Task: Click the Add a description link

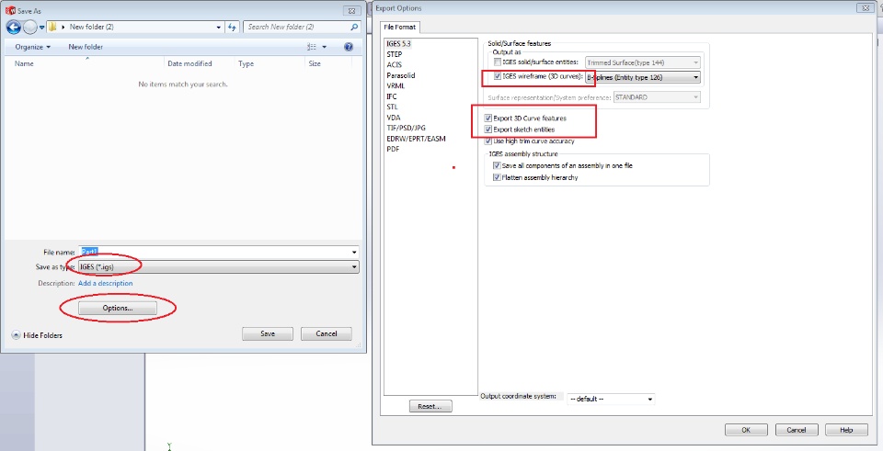Action: [105, 284]
